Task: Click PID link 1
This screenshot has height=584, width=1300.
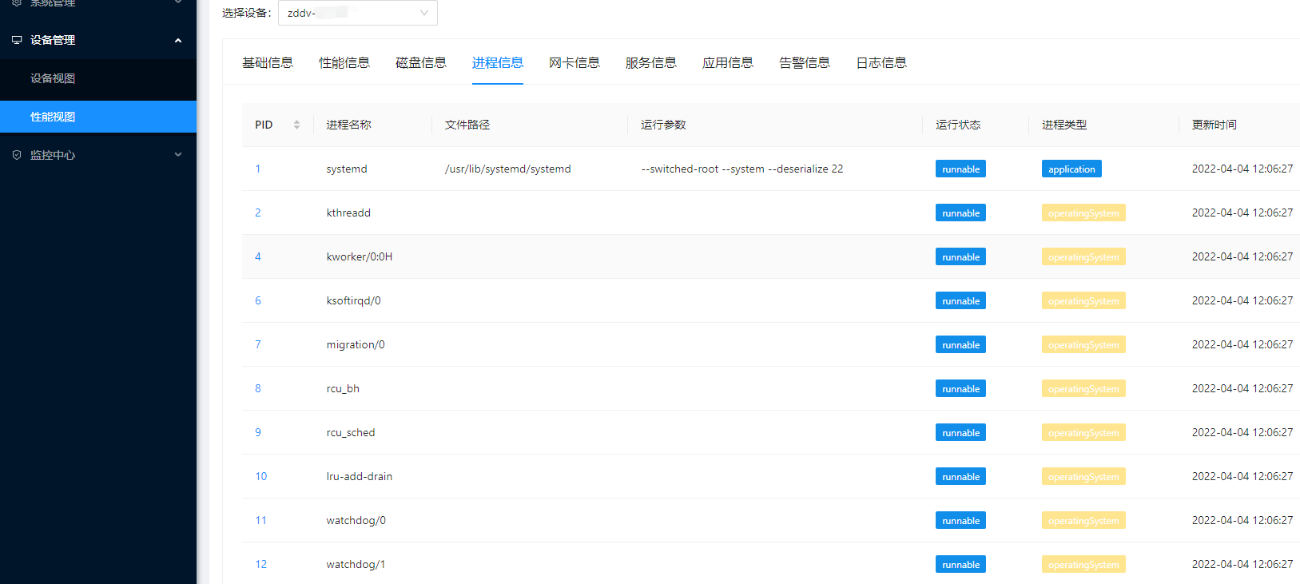Action: [x=258, y=169]
